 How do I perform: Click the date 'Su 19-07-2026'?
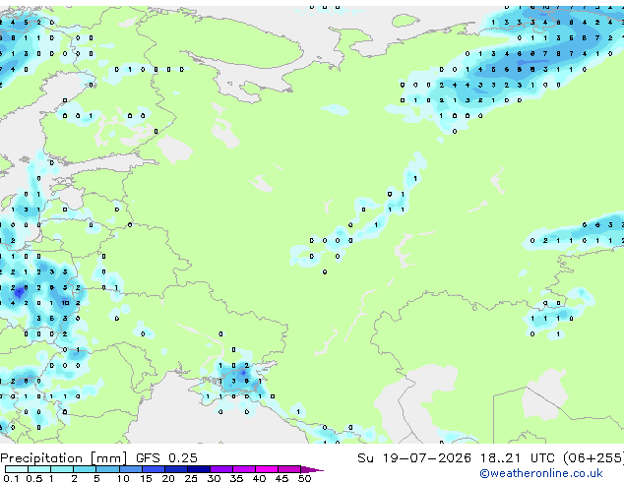[x=414, y=458]
